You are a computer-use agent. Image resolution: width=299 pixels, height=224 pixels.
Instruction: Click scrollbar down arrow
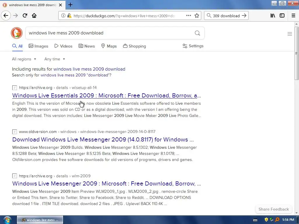pos(296,213)
